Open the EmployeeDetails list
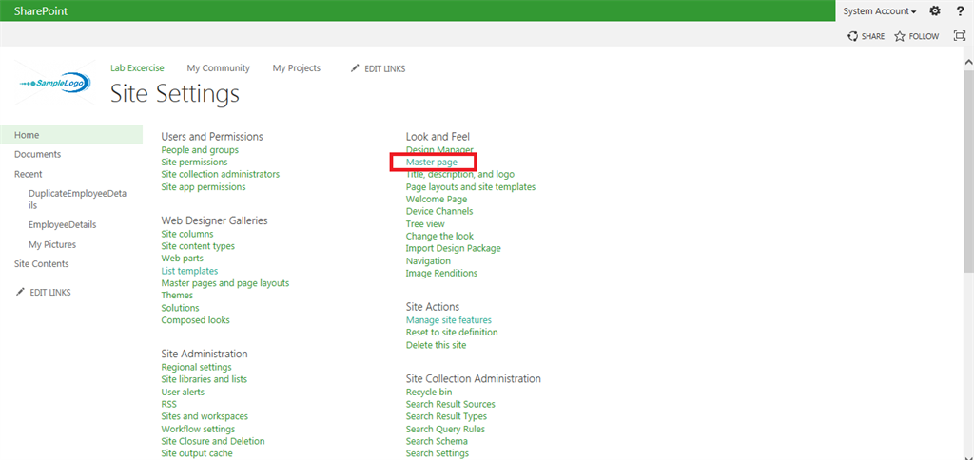Viewport: 974px width, 460px height. pos(62,224)
